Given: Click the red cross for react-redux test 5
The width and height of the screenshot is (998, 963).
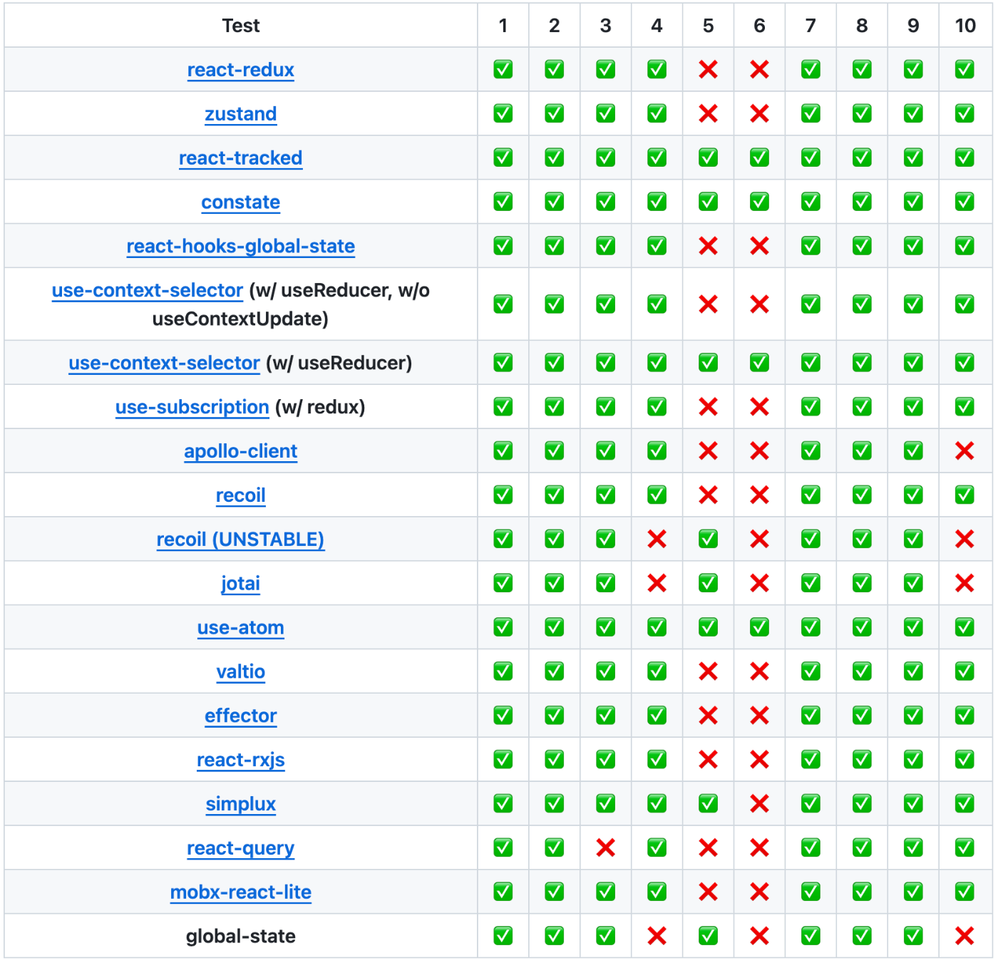Looking at the screenshot, I should click(x=708, y=70).
